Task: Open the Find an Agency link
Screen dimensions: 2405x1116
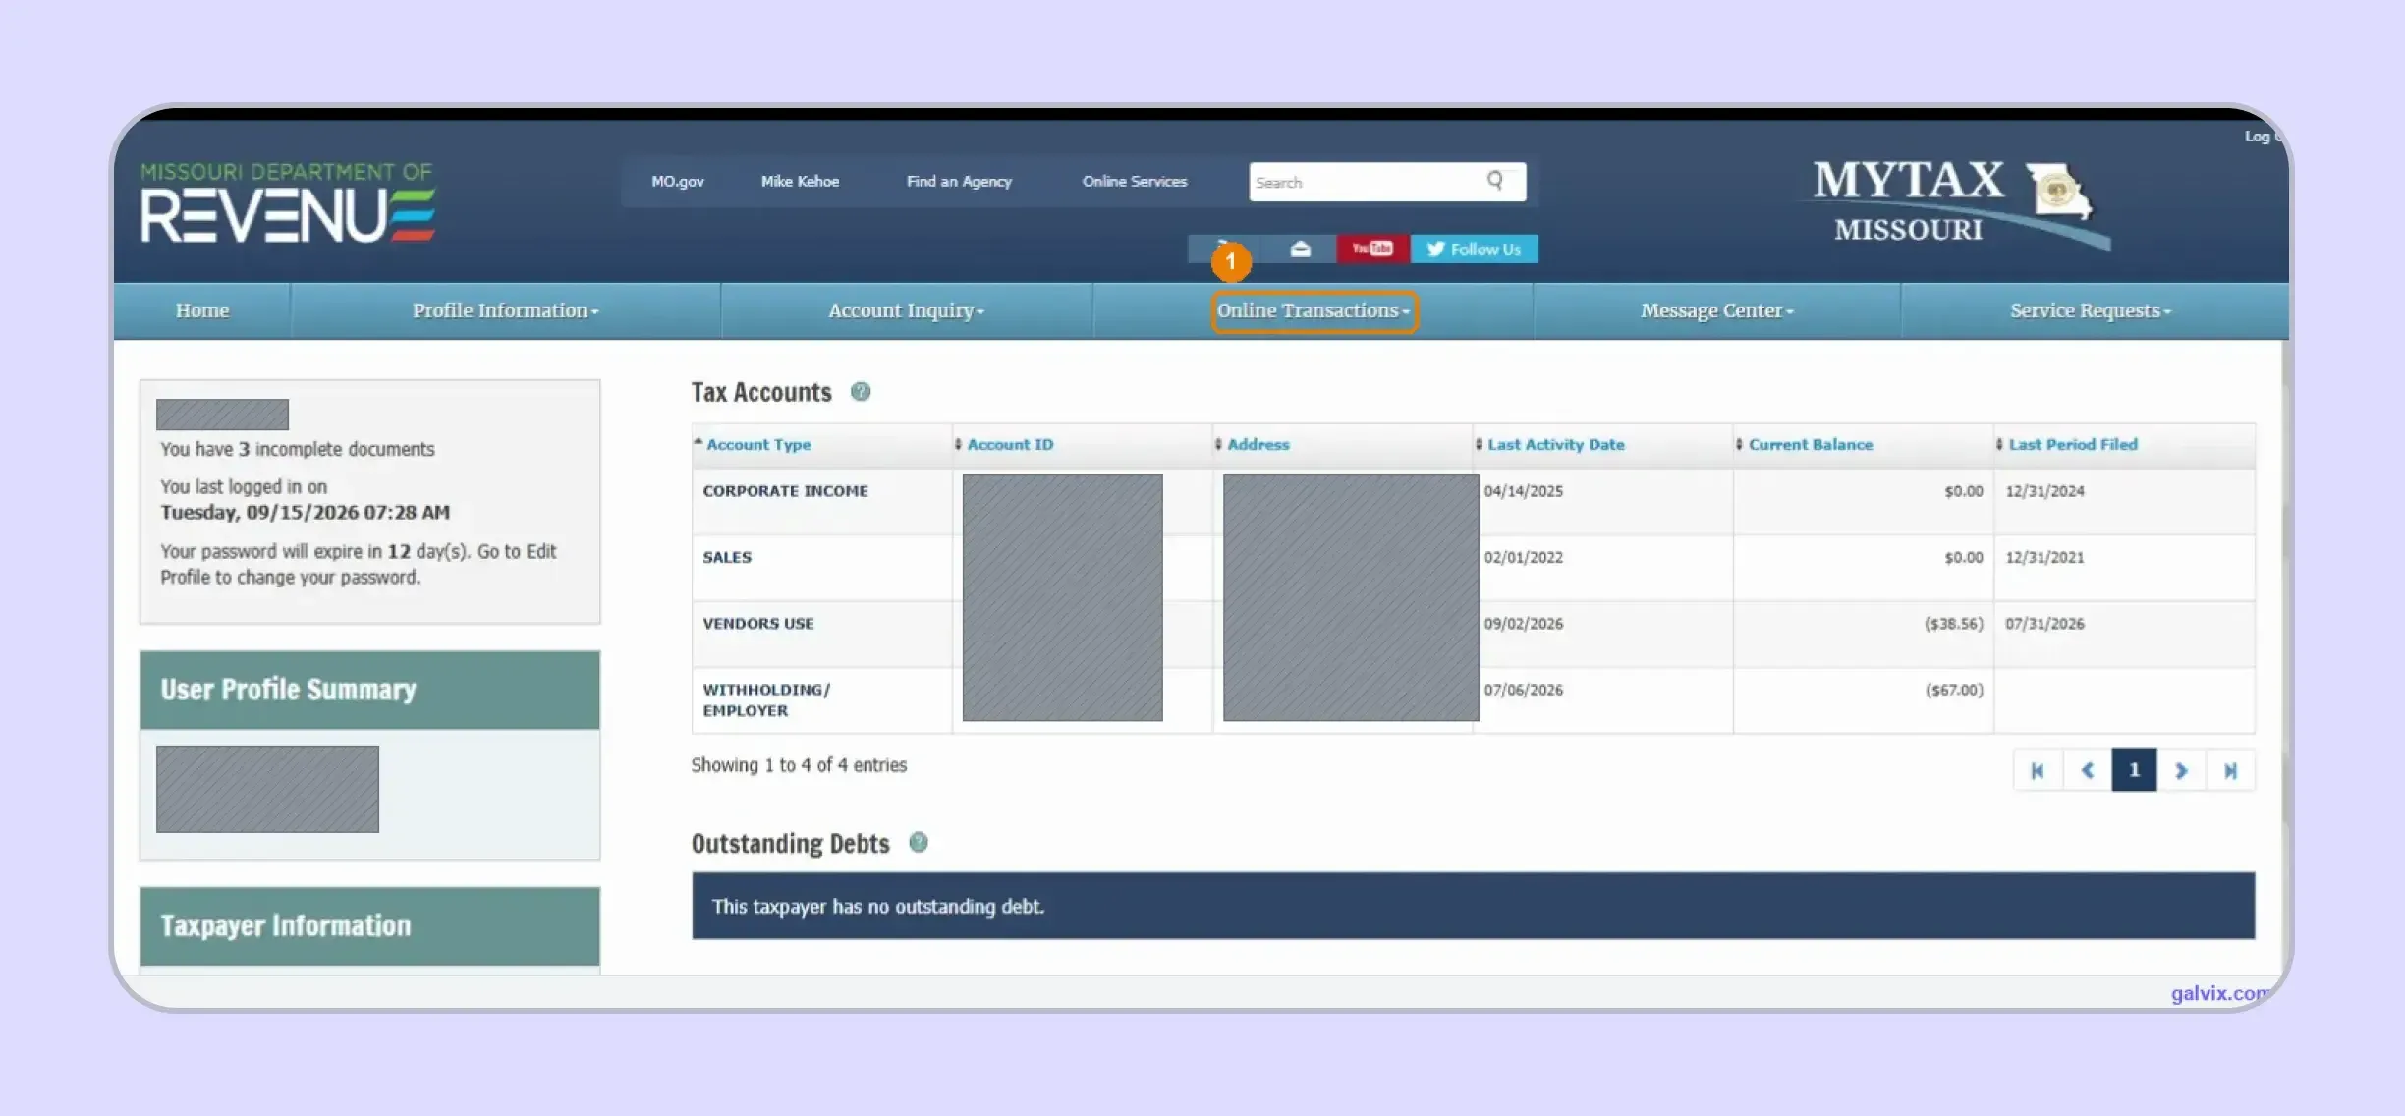Action: coord(959,182)
